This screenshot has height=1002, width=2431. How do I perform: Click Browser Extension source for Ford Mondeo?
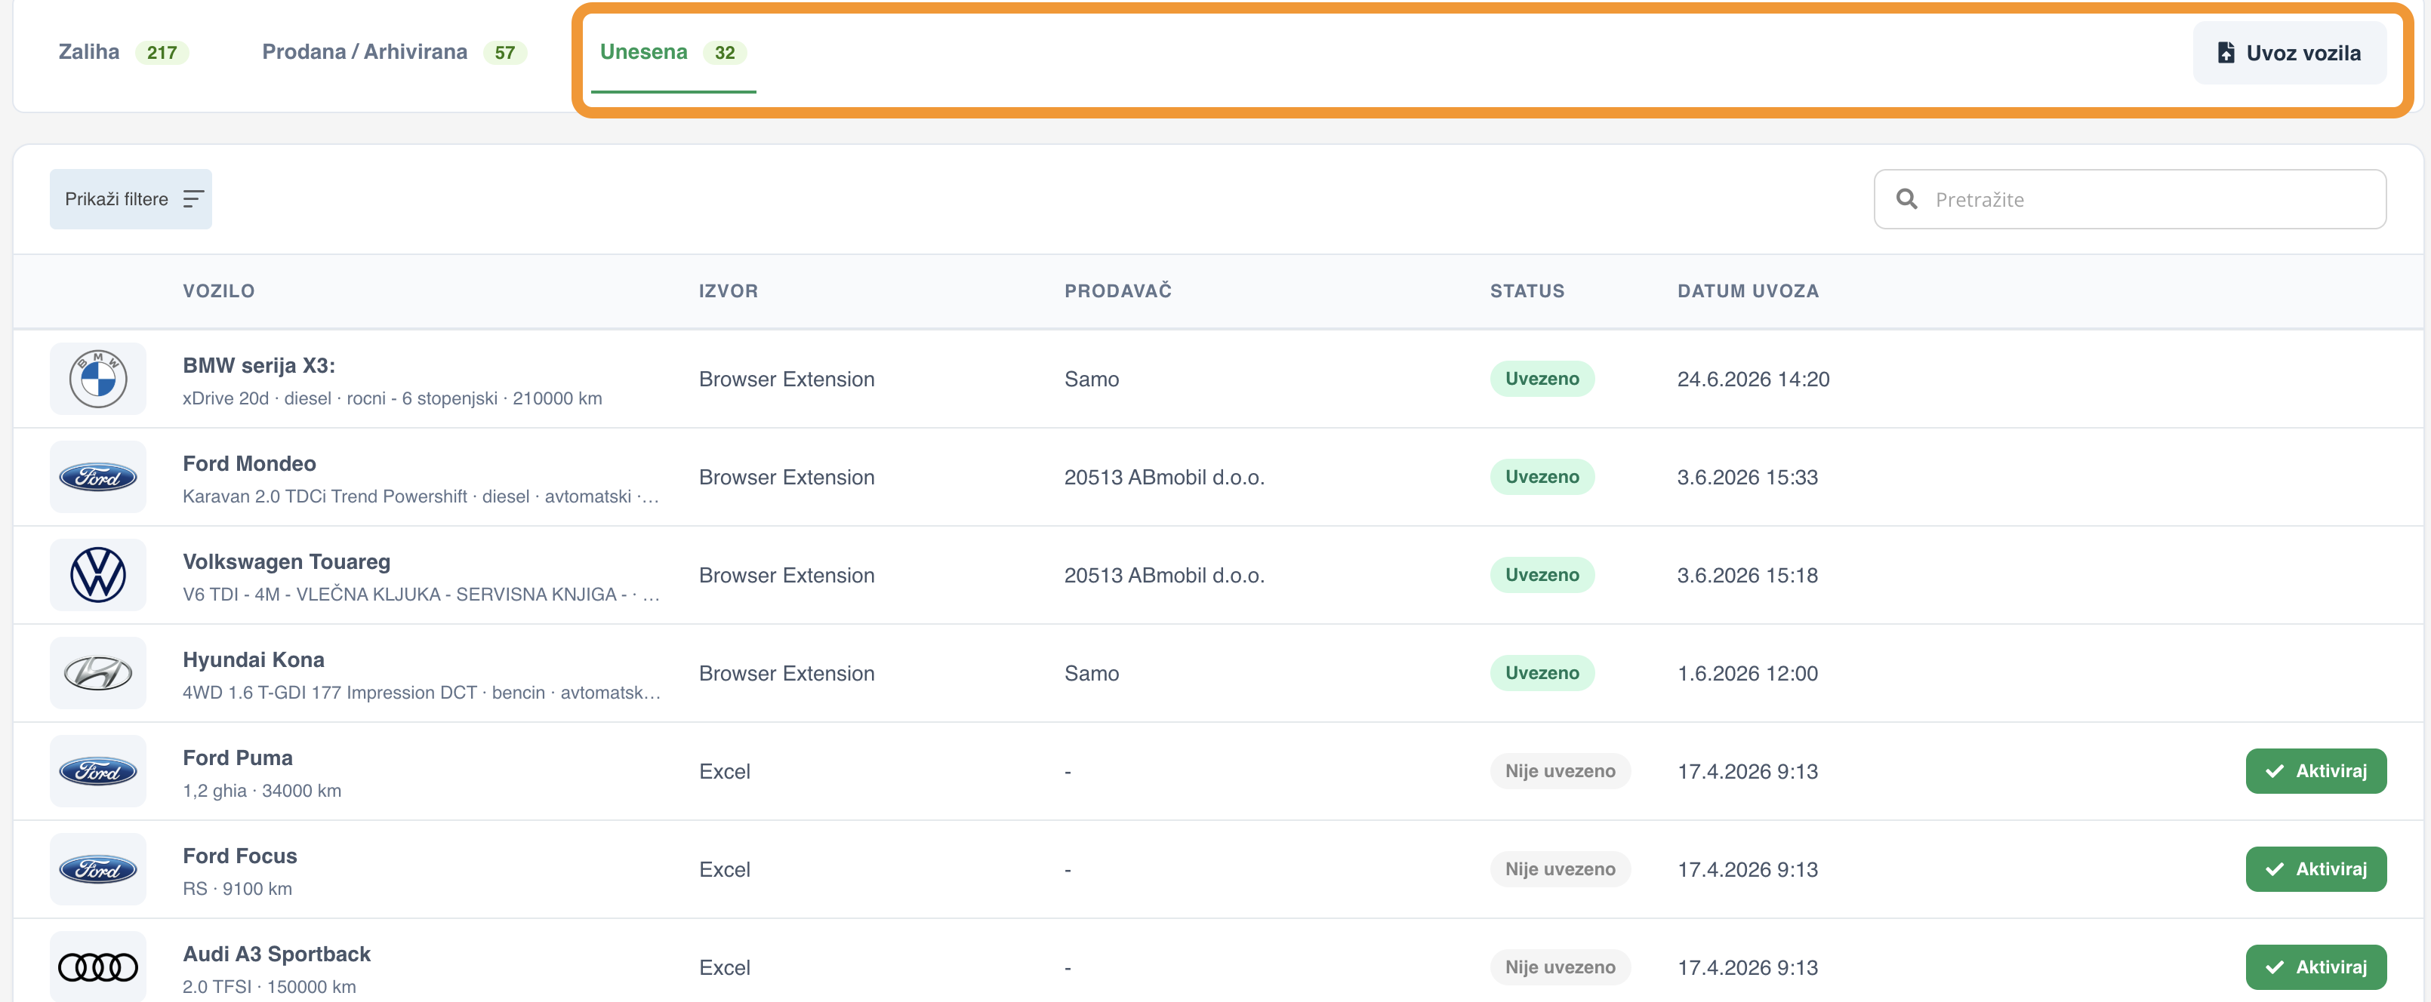tap(787, 478)
